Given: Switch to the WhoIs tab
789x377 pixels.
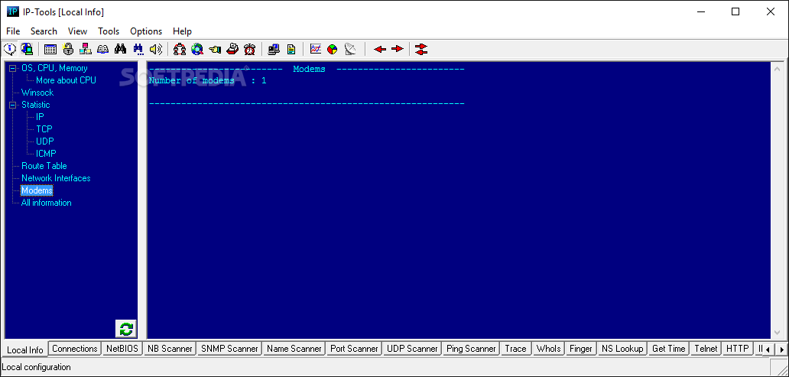Looking at the screenshot, I should click(548, 348).
